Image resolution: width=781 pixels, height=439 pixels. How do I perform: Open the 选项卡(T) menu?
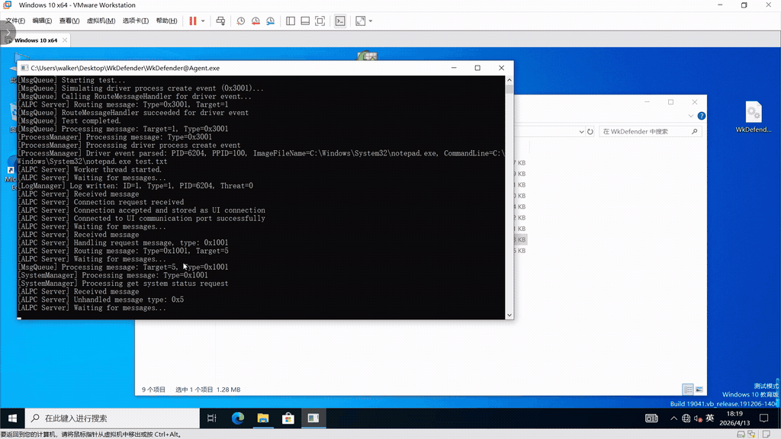[136, 21]
